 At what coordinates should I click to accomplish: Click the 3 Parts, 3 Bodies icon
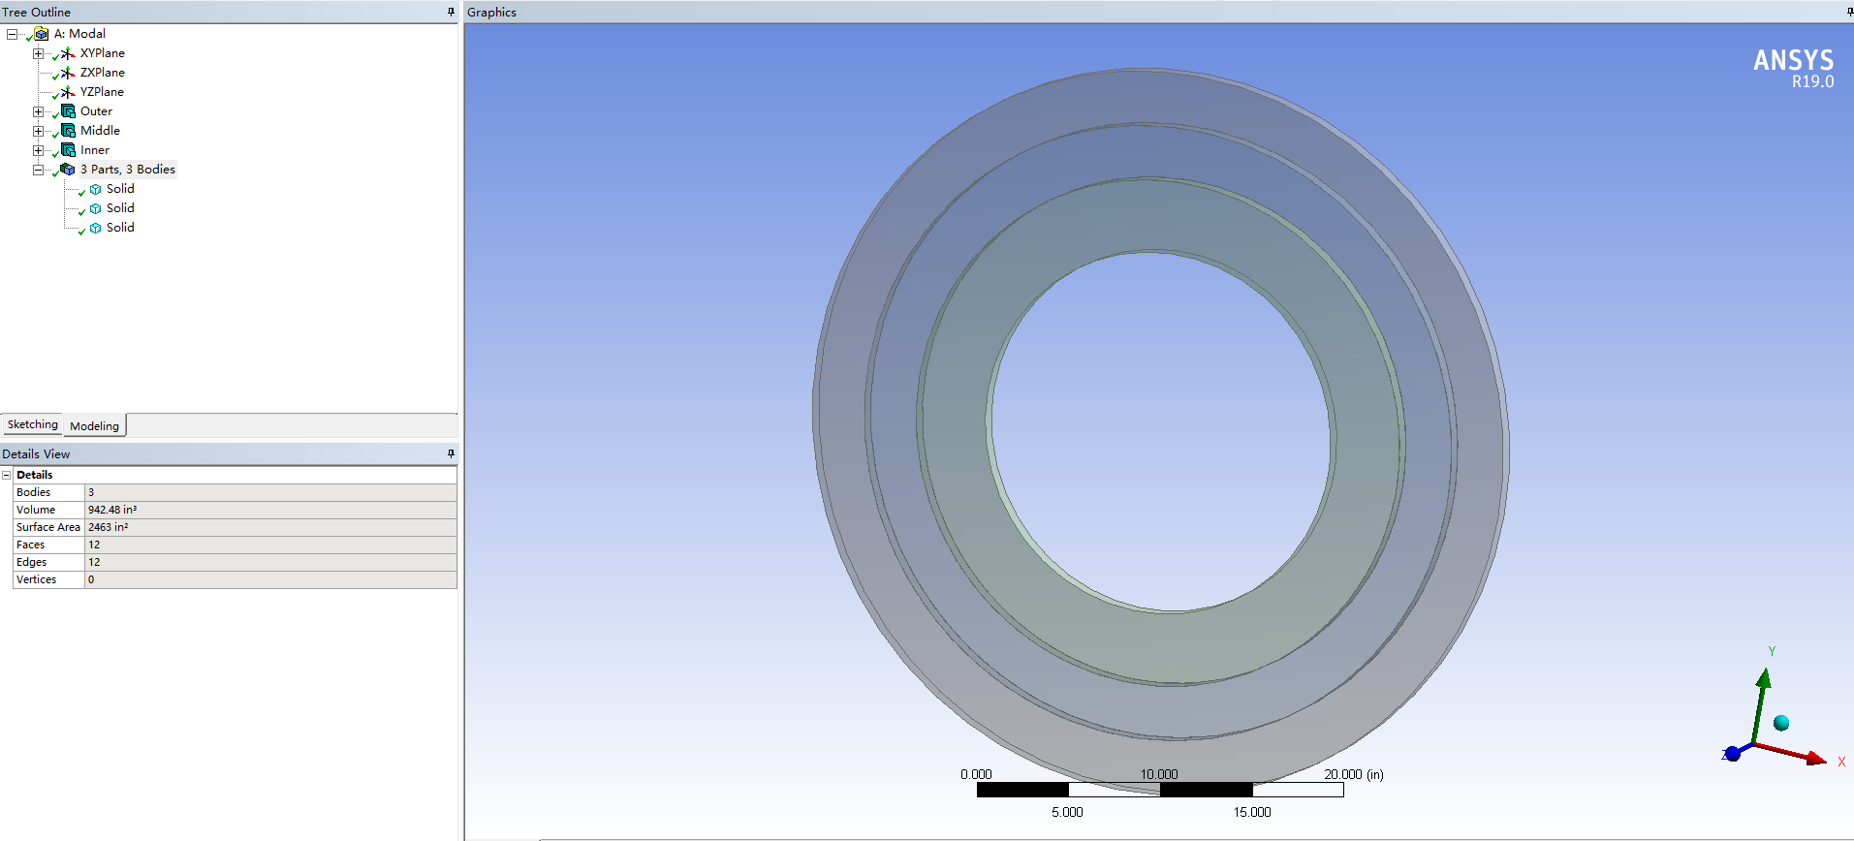click(x=68, y=170)
